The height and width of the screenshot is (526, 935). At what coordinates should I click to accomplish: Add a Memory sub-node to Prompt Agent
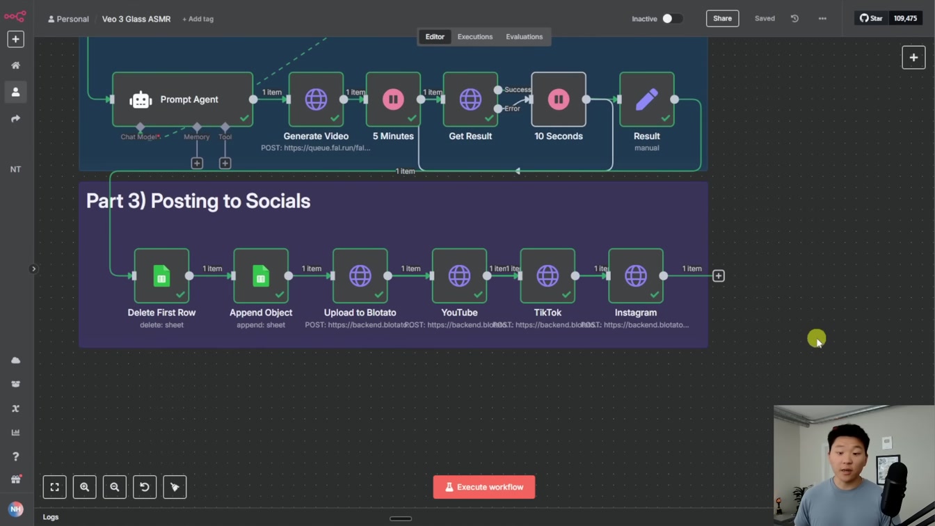pyautogui.click(x=197, y=163)
